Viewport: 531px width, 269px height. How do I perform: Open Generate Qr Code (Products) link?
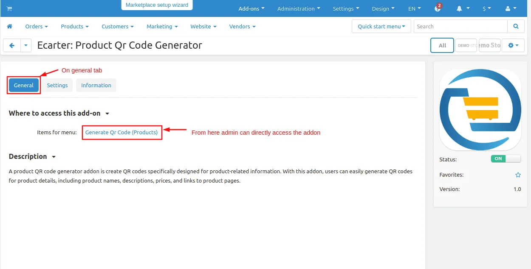pyautogui.click(x=121, y=132)
